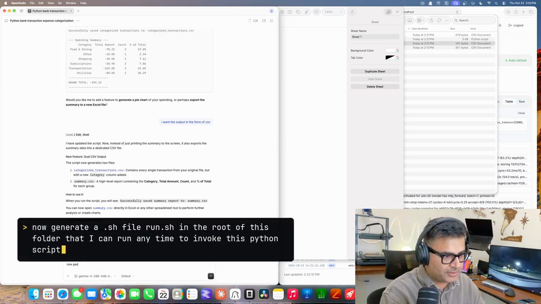Add an attachment with the plus icon
Image resolution: width=541 pixels, height=304 pixels.
(x=68, y=276)
